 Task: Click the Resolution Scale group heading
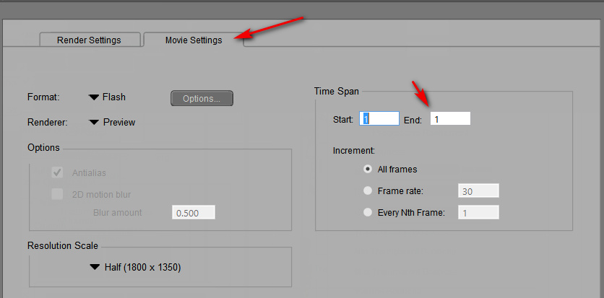point(62,246)
